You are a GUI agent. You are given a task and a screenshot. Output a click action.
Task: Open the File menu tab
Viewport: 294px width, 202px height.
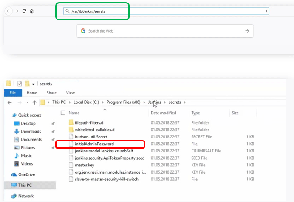pos(13,93)
